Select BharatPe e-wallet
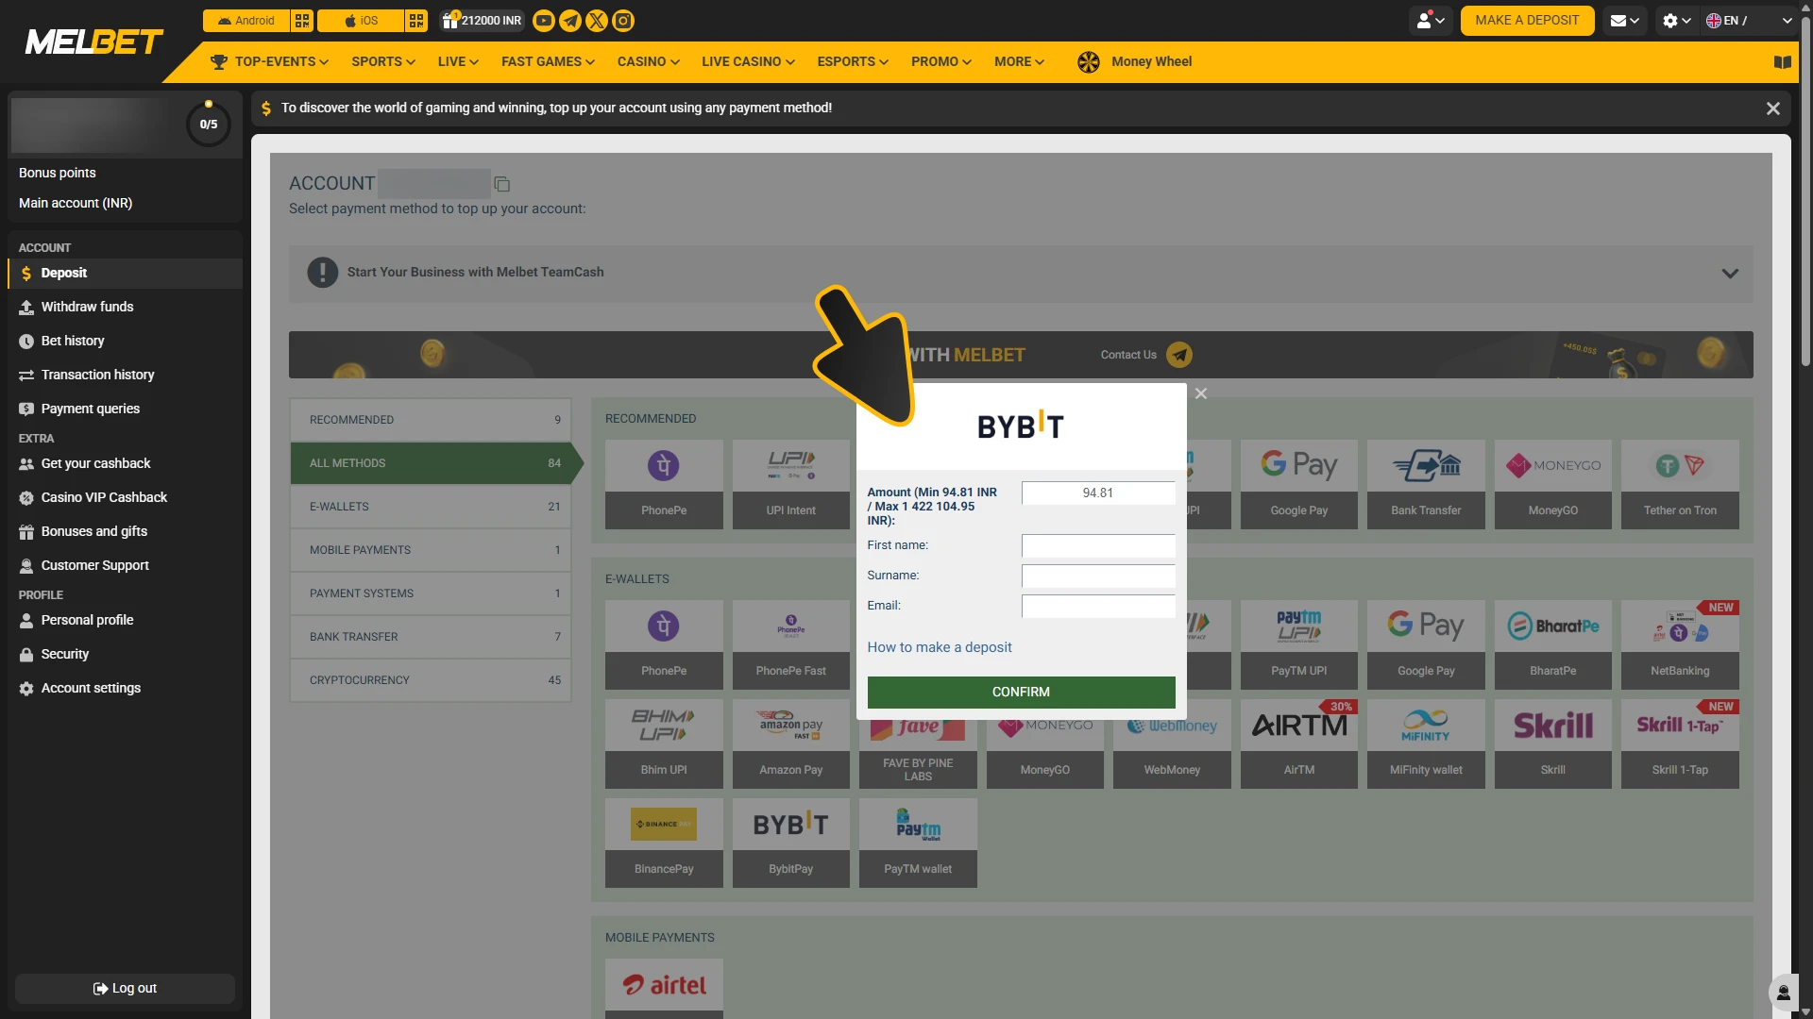The image size is (1813, 1019). (x=1553, y=644)
